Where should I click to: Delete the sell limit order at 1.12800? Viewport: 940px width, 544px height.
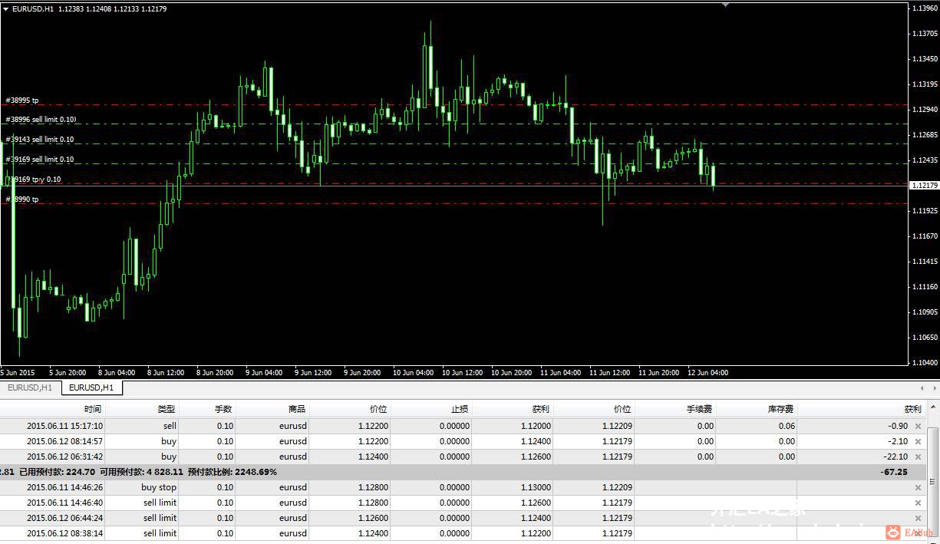tap(918, 503)
